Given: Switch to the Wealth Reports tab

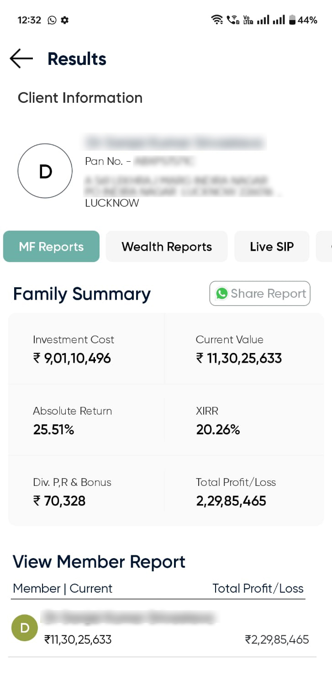Looking at the screenshot, I should tap(167, 247).
